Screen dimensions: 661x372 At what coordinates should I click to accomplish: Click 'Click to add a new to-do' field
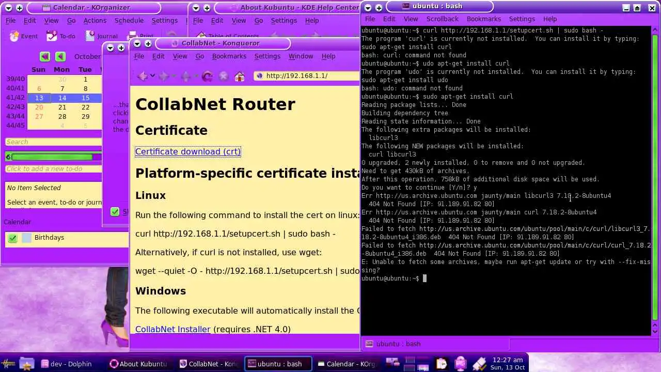point(53,169)
